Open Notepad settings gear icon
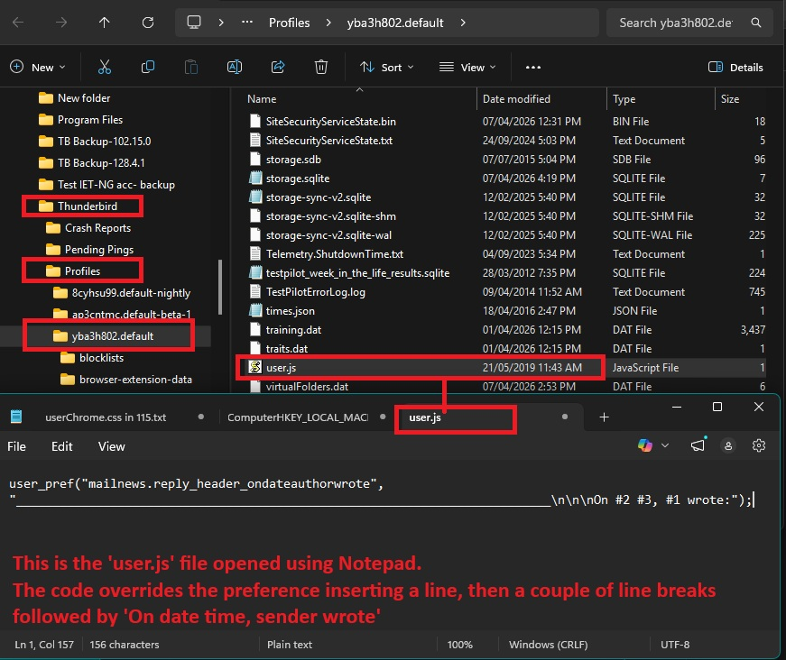 tap(759, 445)
